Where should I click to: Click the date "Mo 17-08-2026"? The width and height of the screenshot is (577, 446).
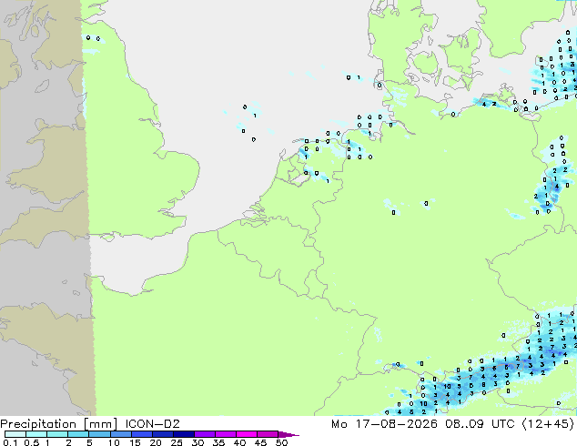tap(384, 424)
